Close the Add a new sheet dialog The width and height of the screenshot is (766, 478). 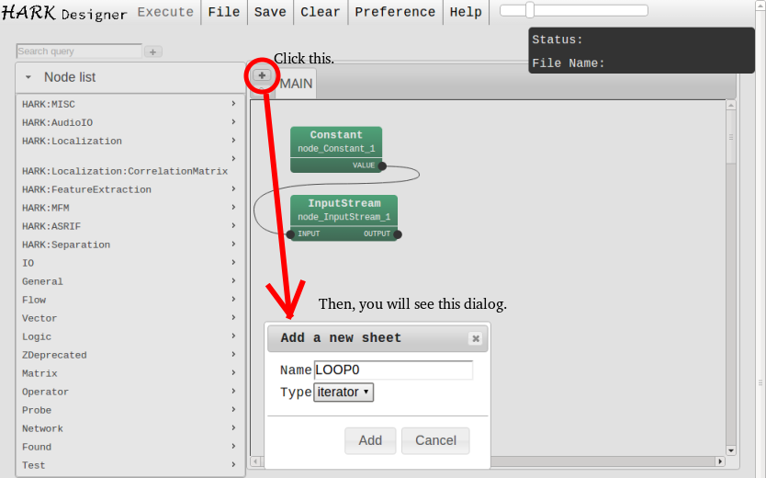[475, 338]
